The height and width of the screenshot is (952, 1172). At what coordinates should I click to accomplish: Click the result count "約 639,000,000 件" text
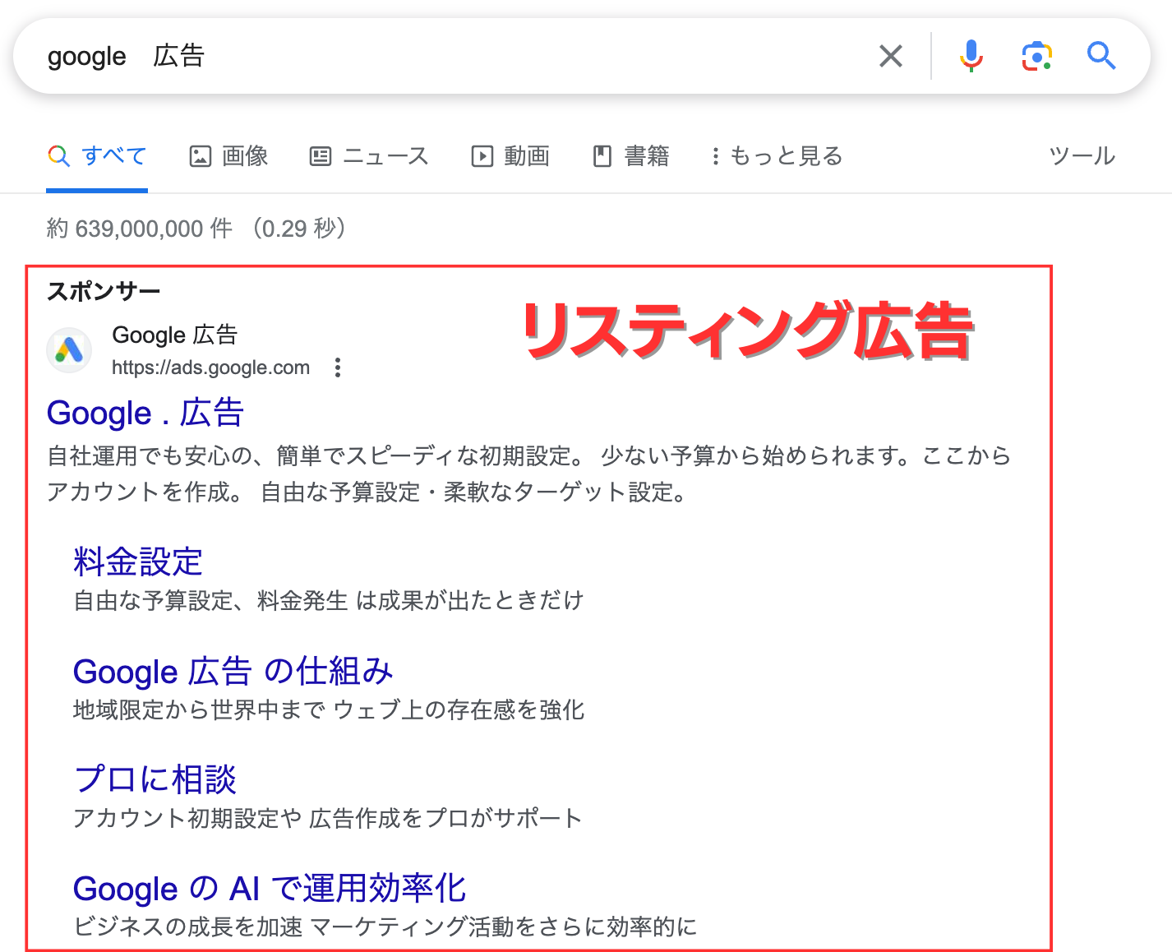pyautogui.click(x=140, y=228)
